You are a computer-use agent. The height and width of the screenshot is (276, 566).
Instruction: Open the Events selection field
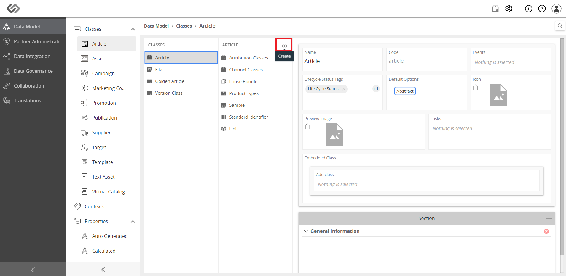pos(511,59)
